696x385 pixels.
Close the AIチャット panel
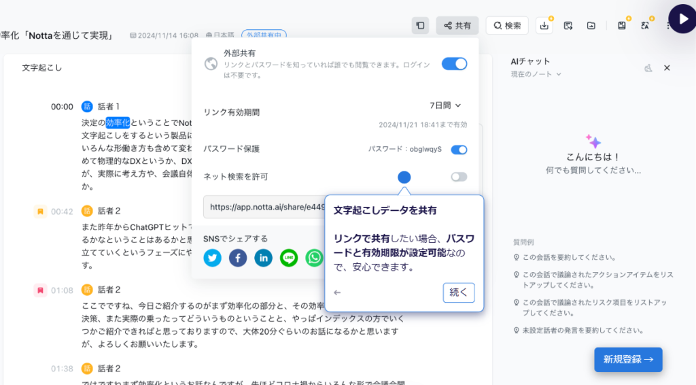tap(667, 68)
